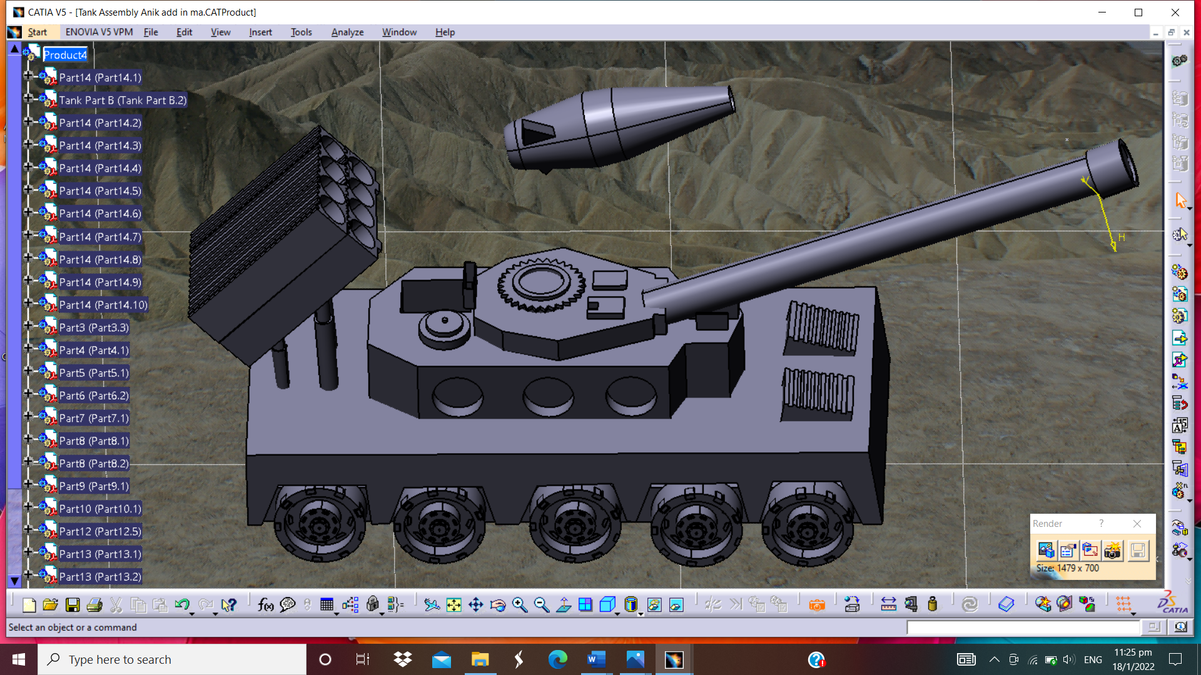Select Product4 root in tree

pos(65,55)
